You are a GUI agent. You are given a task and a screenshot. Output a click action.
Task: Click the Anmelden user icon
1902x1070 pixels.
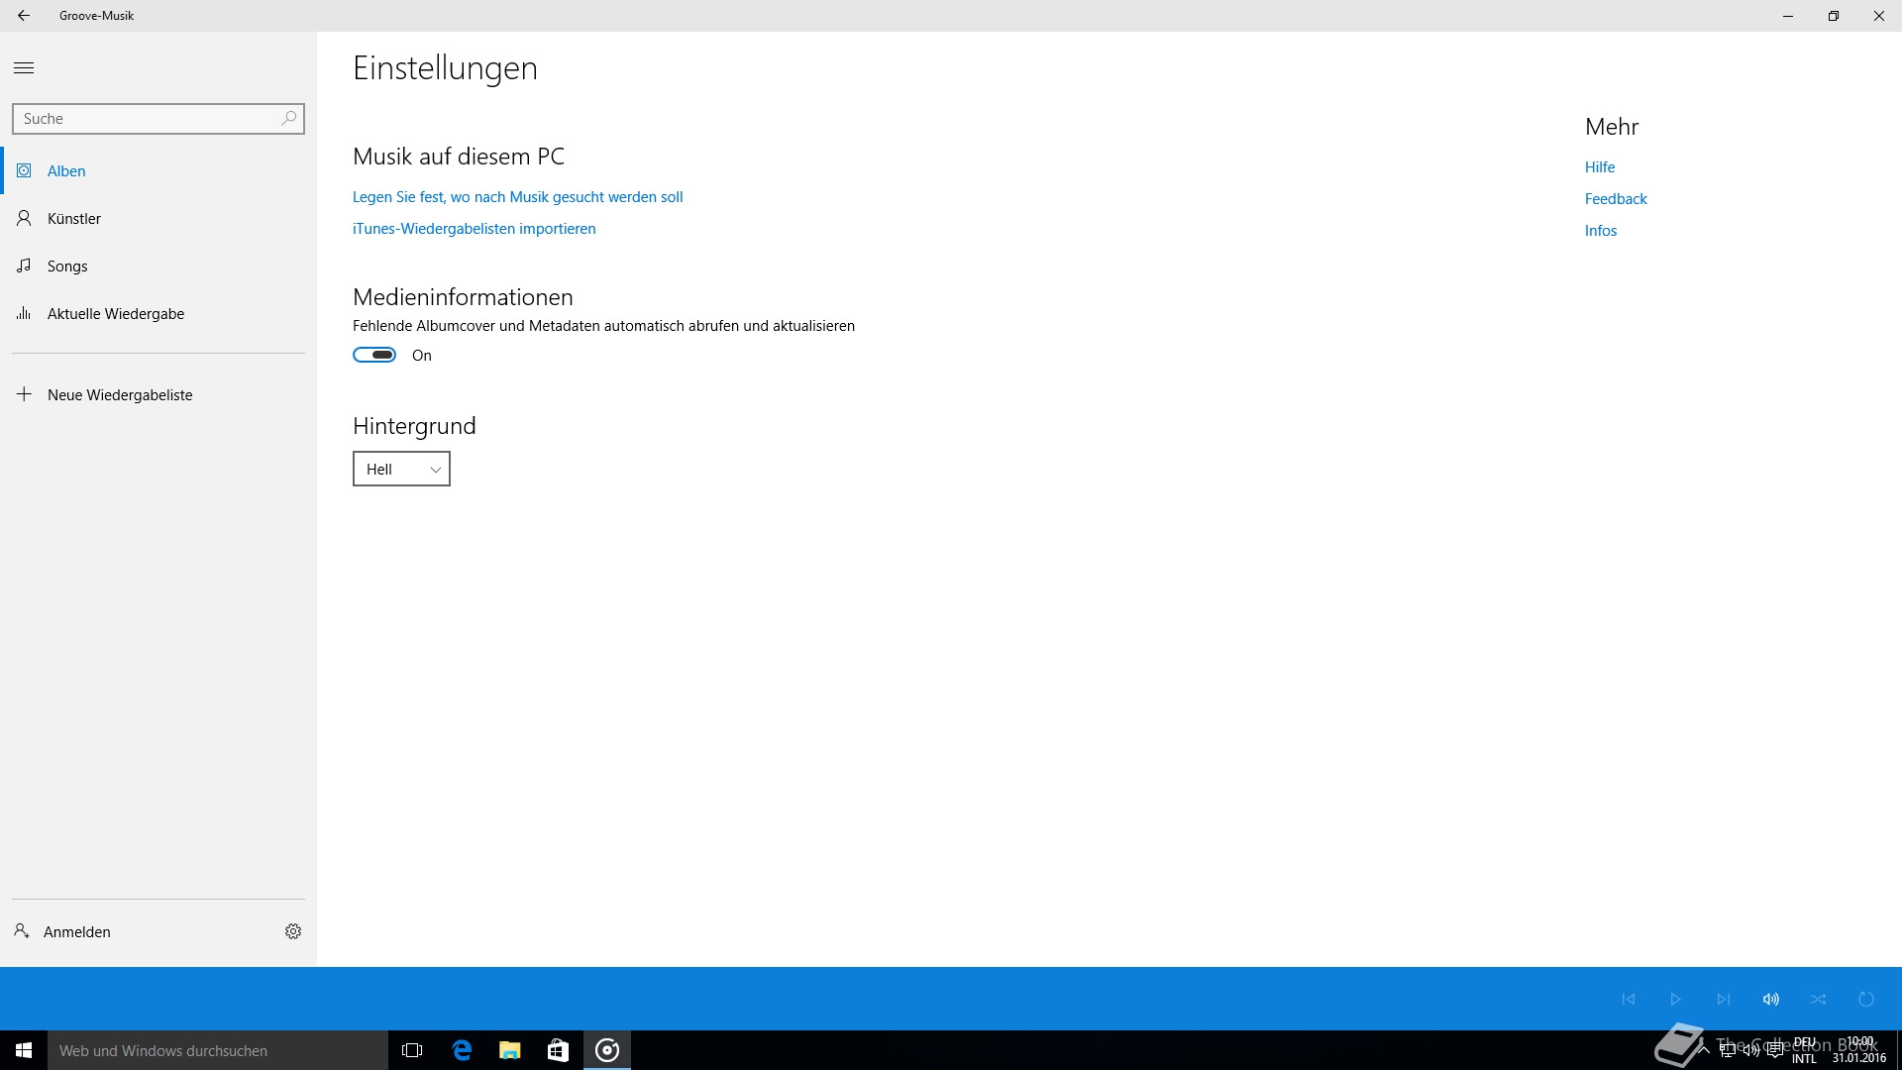22,931
